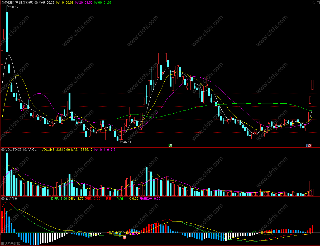Select the MA10: 50.96 label
This screenshot has height=246, width=320.
coord(65,3)
